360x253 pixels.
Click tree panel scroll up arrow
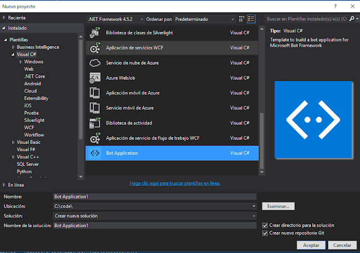click(x=80, y=37)
